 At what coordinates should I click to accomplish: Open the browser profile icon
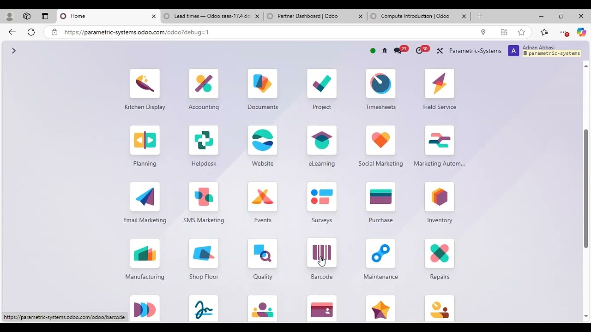pos(9,16)
